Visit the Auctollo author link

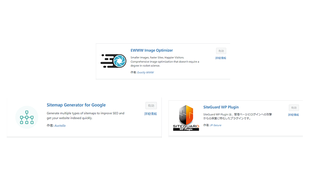tap(60, 126)
